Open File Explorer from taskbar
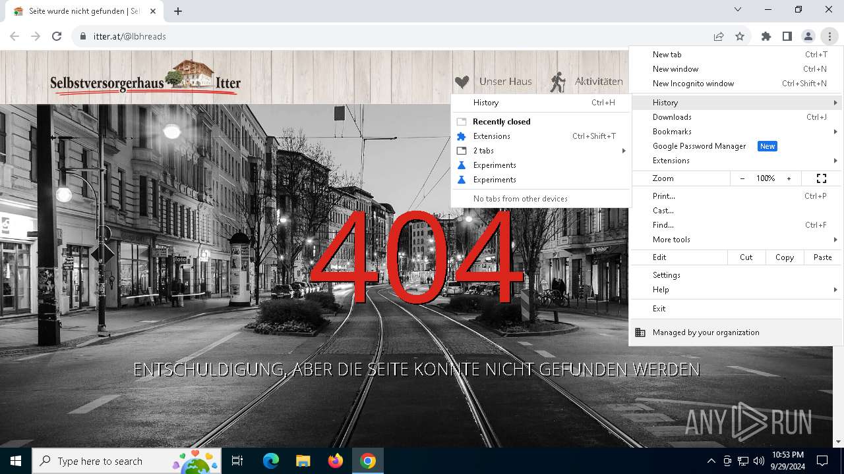 coord(303,461)
